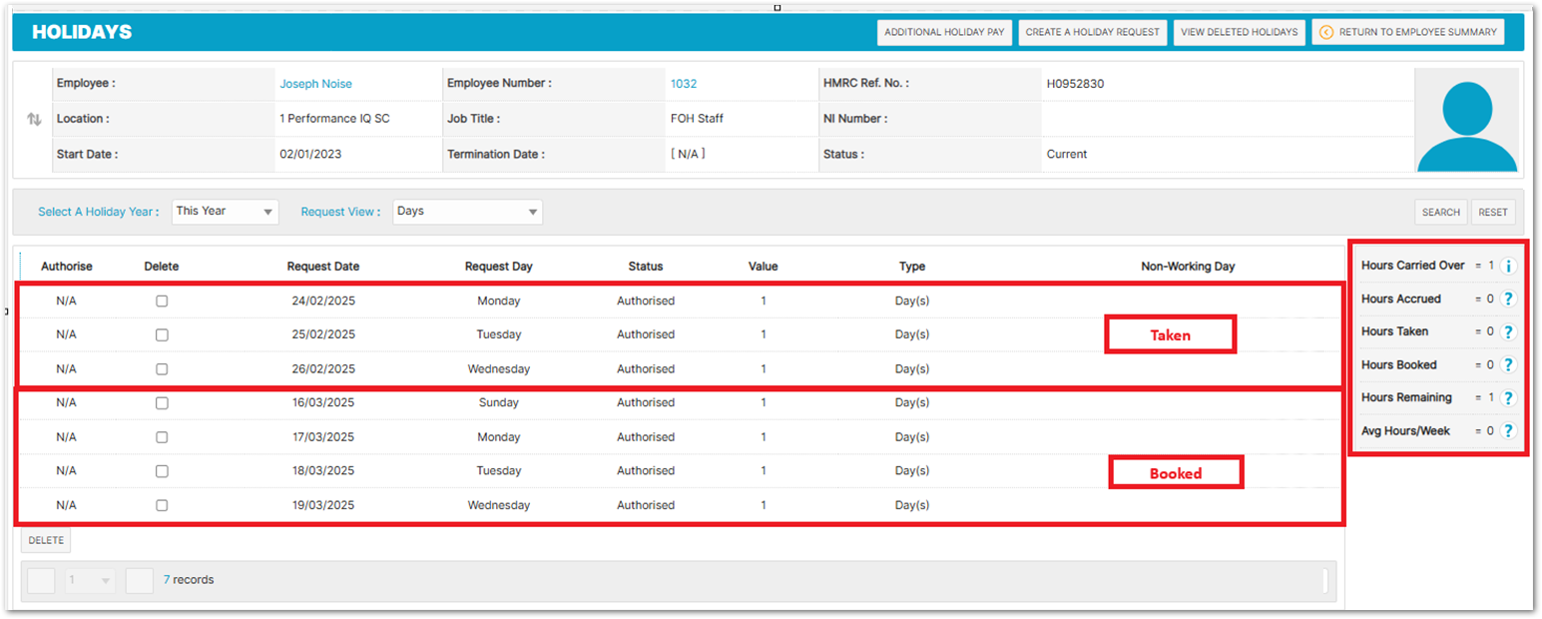Check the delete box for 16/03/2025 request
Screen dimensions: 1542x619
pos(162,403)
